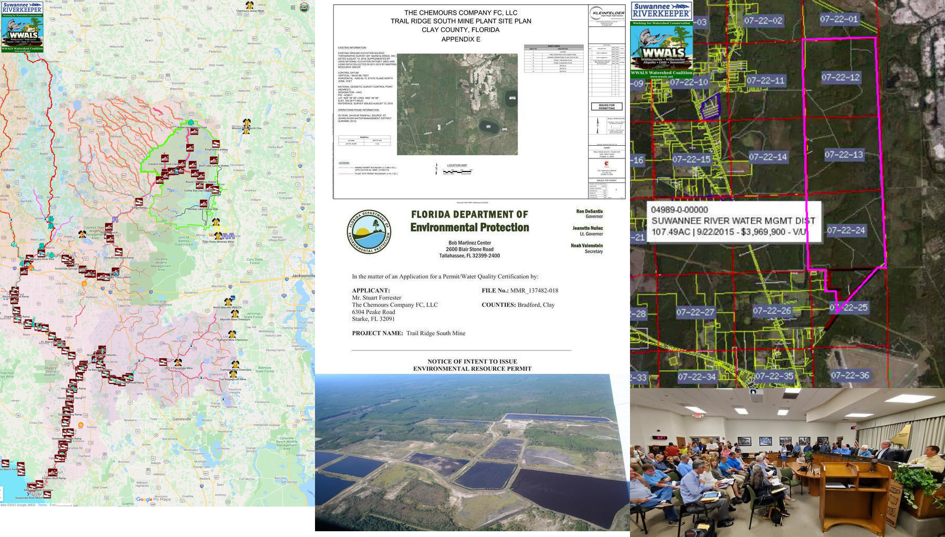Click parcel section label 07-22-15
945x537 pixels.
click(x=691, y=159)
